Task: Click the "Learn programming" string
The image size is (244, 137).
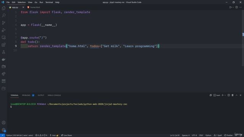Action: [x=140, y=46]
